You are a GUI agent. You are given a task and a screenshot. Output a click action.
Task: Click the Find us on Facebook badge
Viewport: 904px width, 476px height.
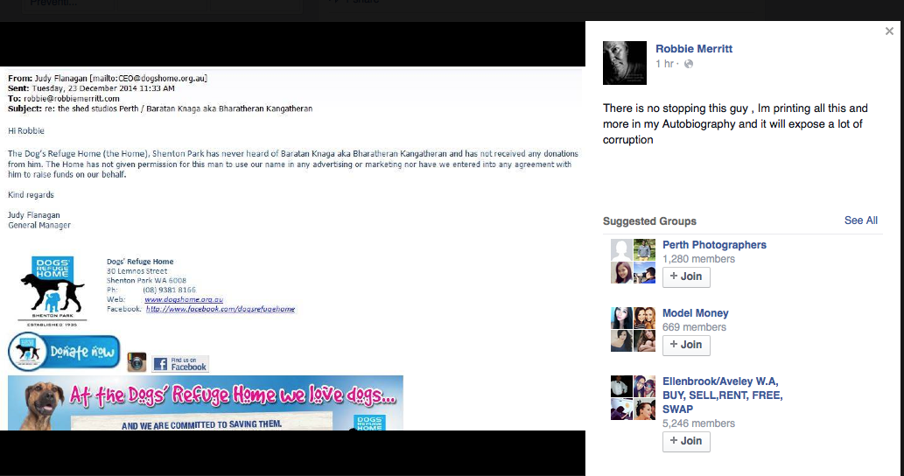[180, 363]
